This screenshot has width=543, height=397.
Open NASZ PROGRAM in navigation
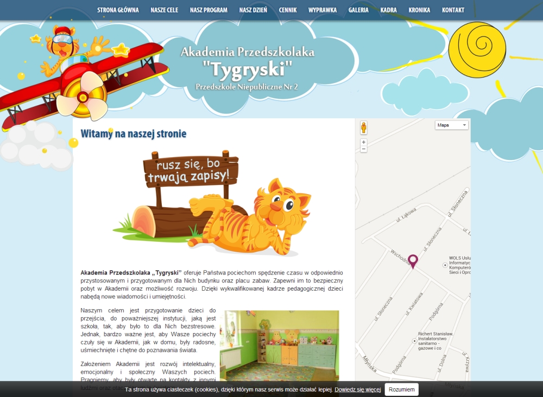click(x=209, y=10)
